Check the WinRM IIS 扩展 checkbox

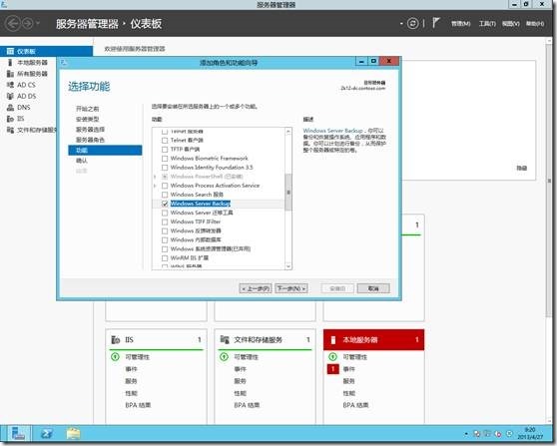tap(165, 258)
